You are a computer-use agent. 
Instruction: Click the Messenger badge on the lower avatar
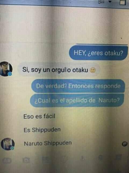coord(13,148)
